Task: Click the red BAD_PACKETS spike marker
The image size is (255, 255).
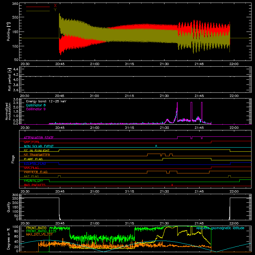Action: pos(172,185)
